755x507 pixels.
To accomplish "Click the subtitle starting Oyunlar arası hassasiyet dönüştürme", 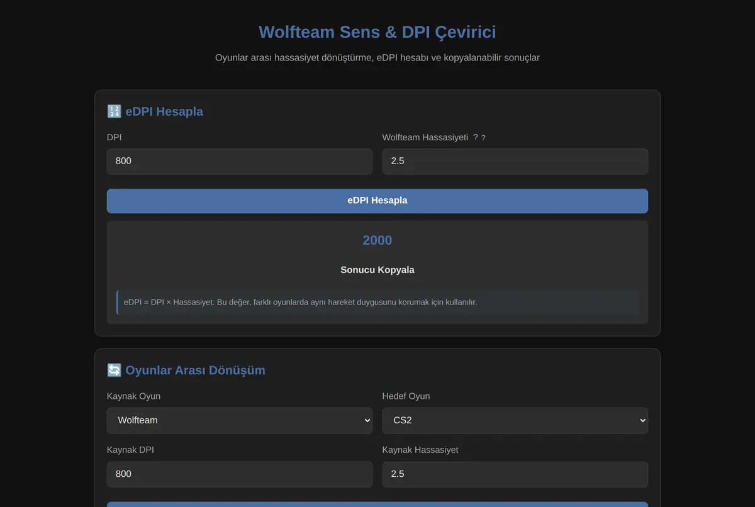I will 377,58.
